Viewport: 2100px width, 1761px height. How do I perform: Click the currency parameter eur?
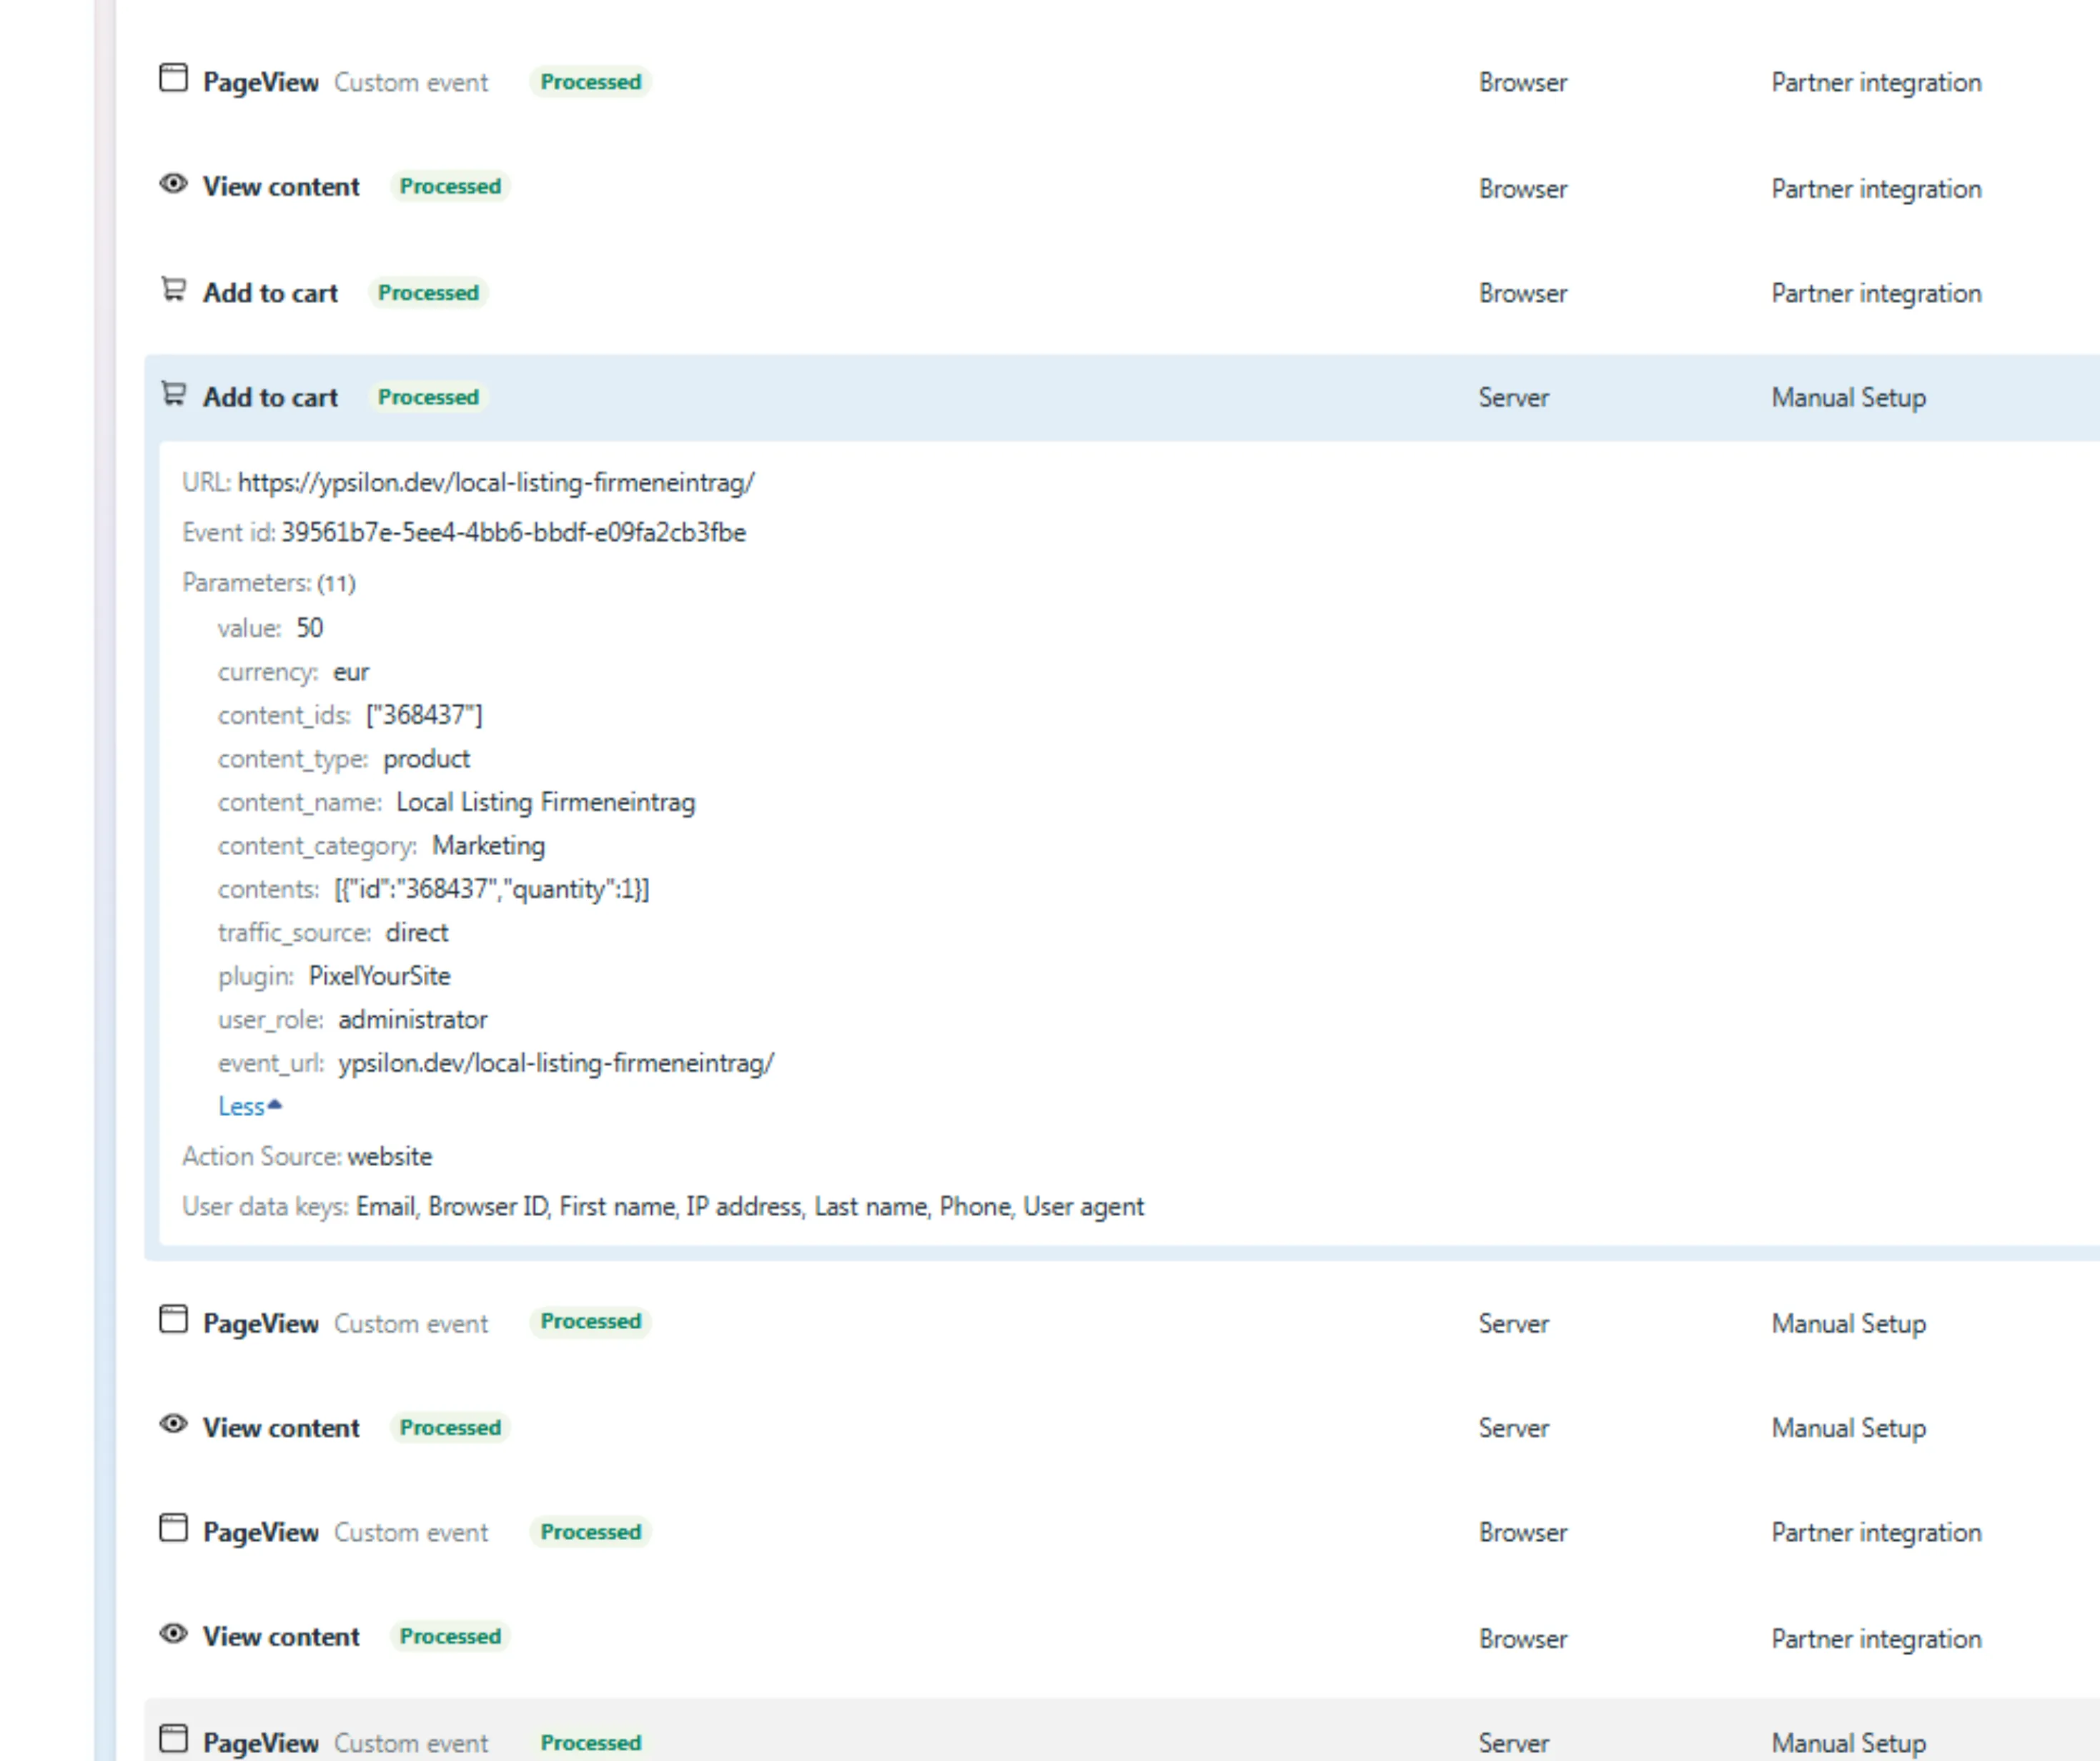(351, 672)
